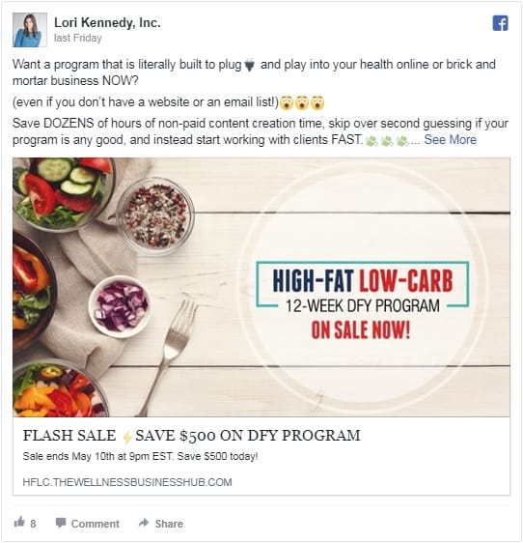This screenshot has width=523, height=543.
Task: Click the 'ON SALE NOW!' banner text
Action: (361, 330)
